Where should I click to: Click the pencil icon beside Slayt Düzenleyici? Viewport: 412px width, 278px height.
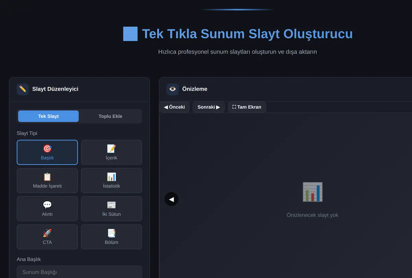[x=23, y=89]
